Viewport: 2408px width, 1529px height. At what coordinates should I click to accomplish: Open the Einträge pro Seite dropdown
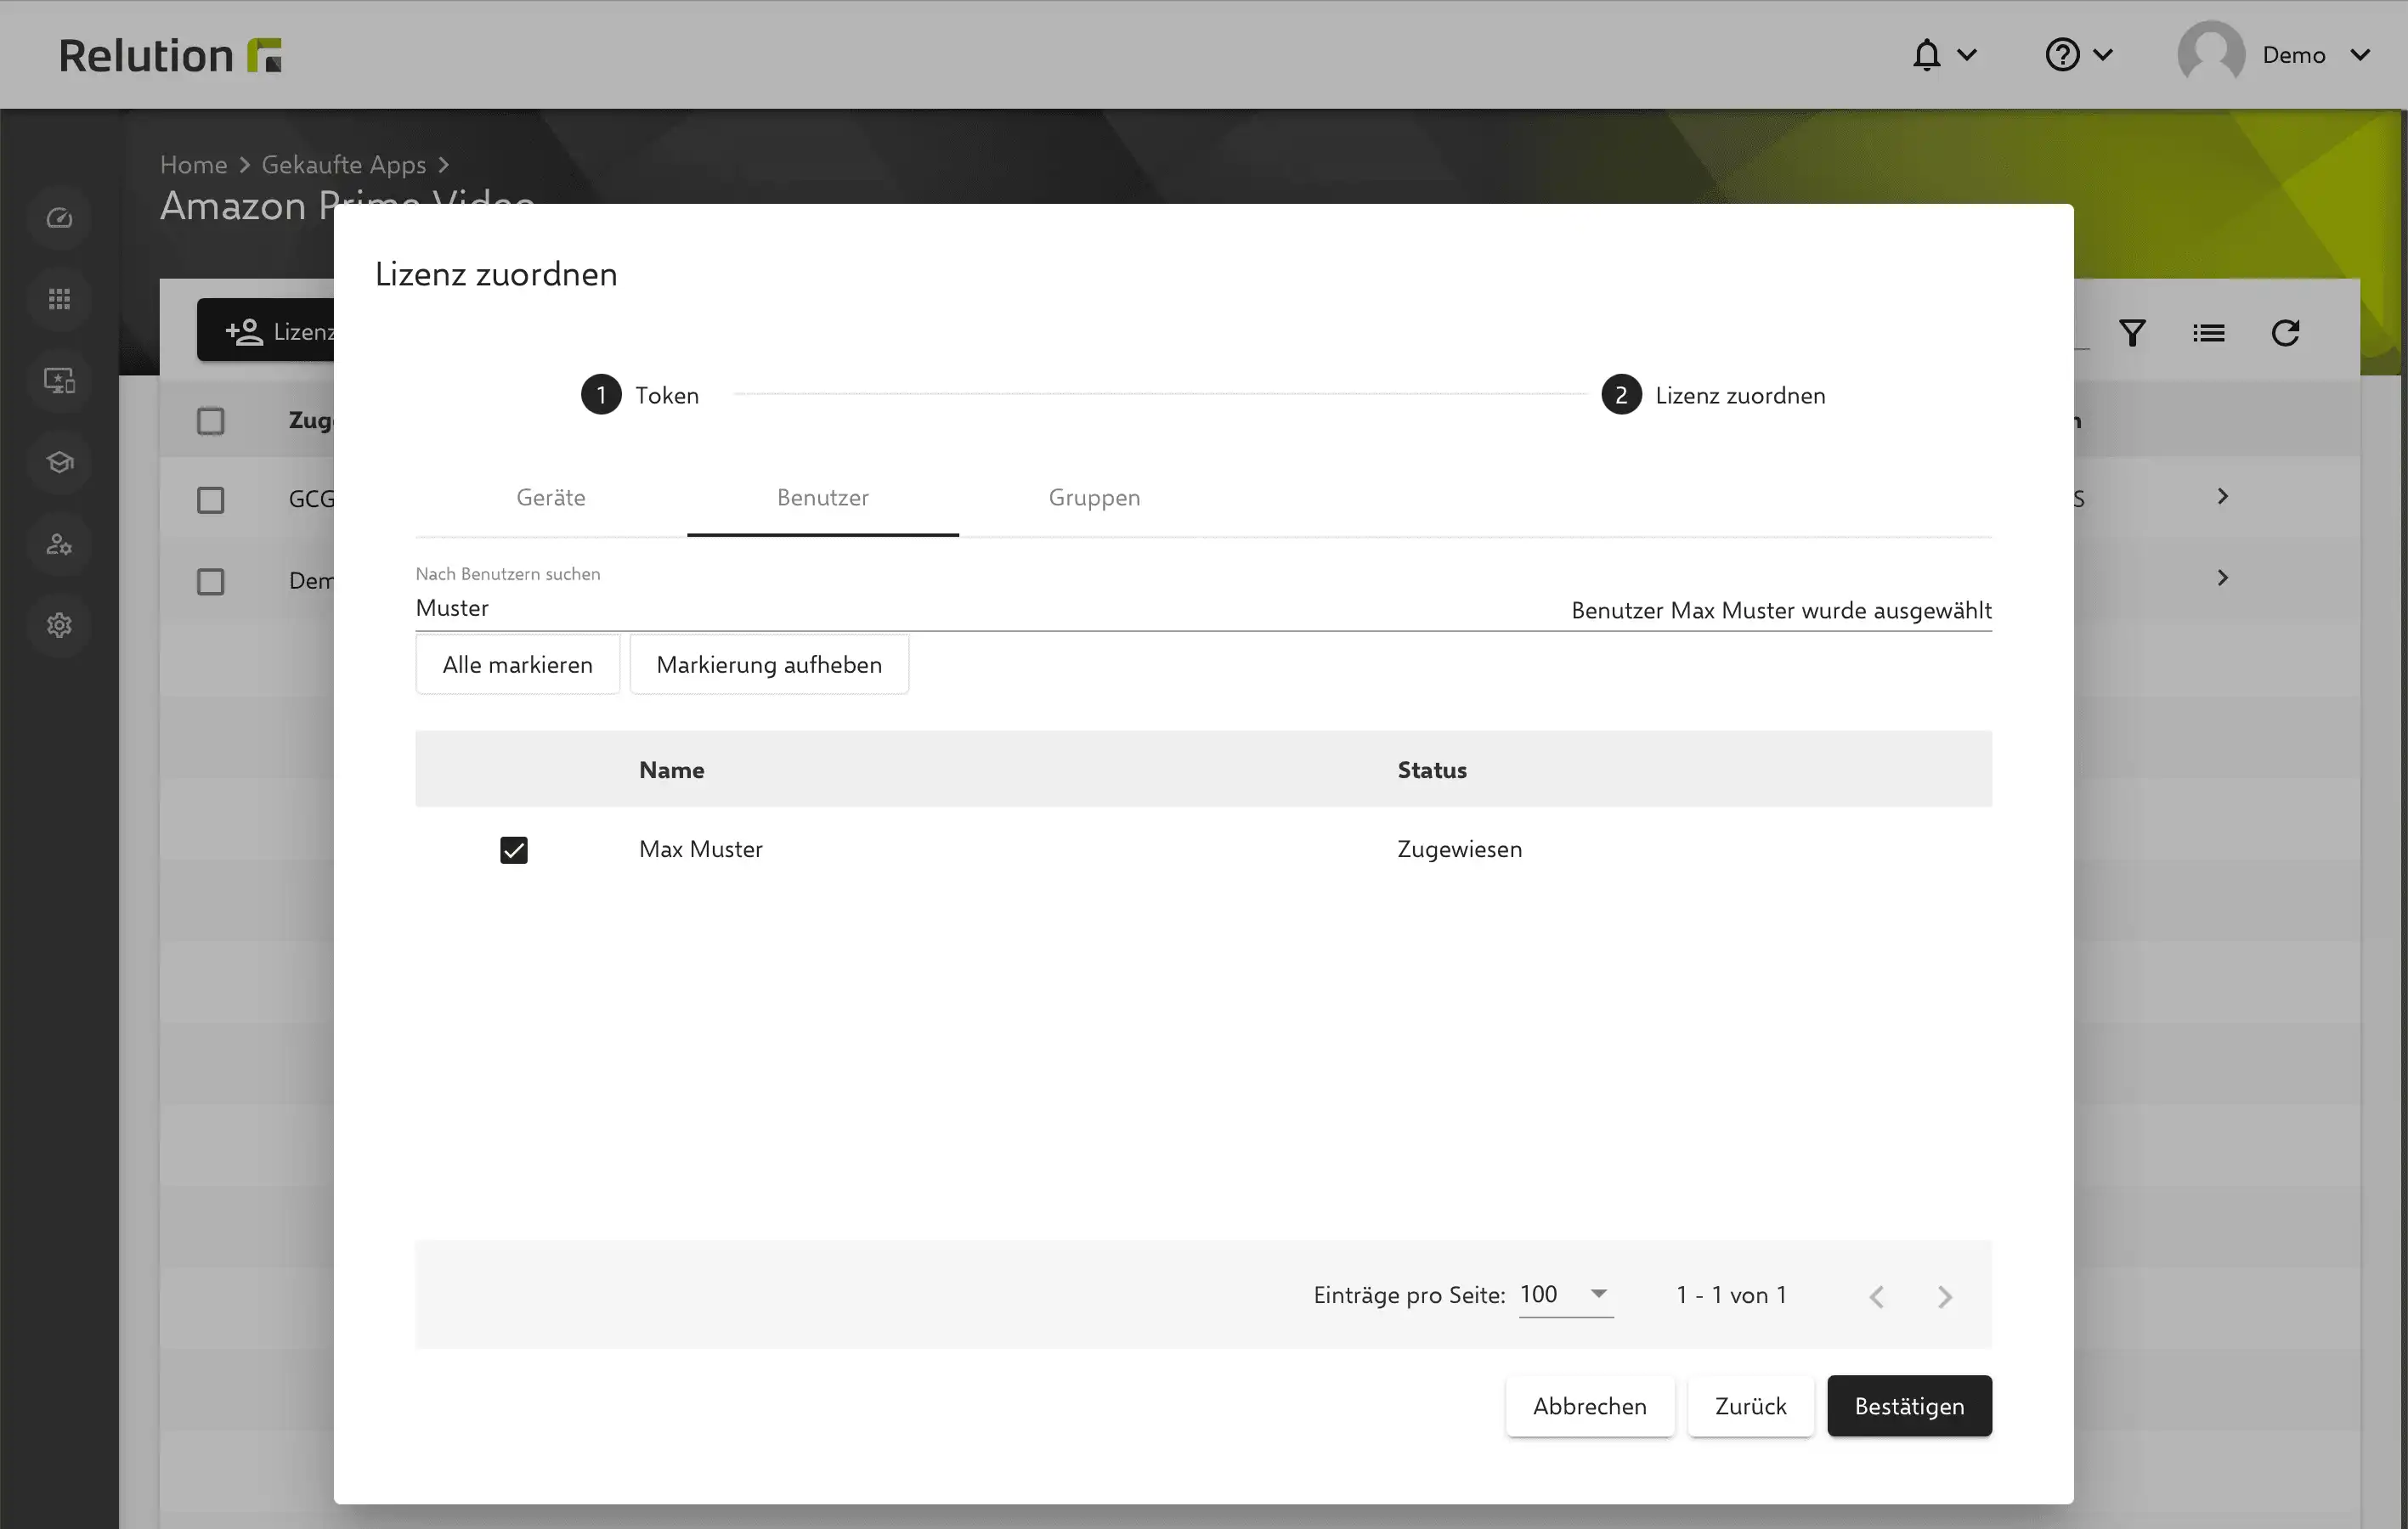pyautogui.click(x=1565, y=1295)
